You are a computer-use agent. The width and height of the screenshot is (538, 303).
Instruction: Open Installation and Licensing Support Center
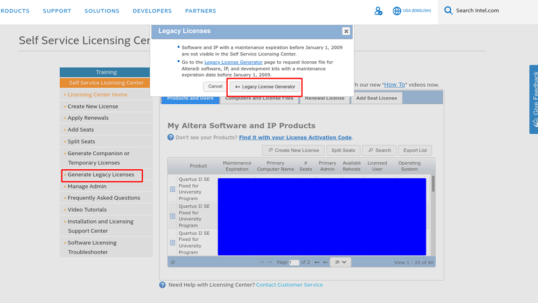click(101, 226)
